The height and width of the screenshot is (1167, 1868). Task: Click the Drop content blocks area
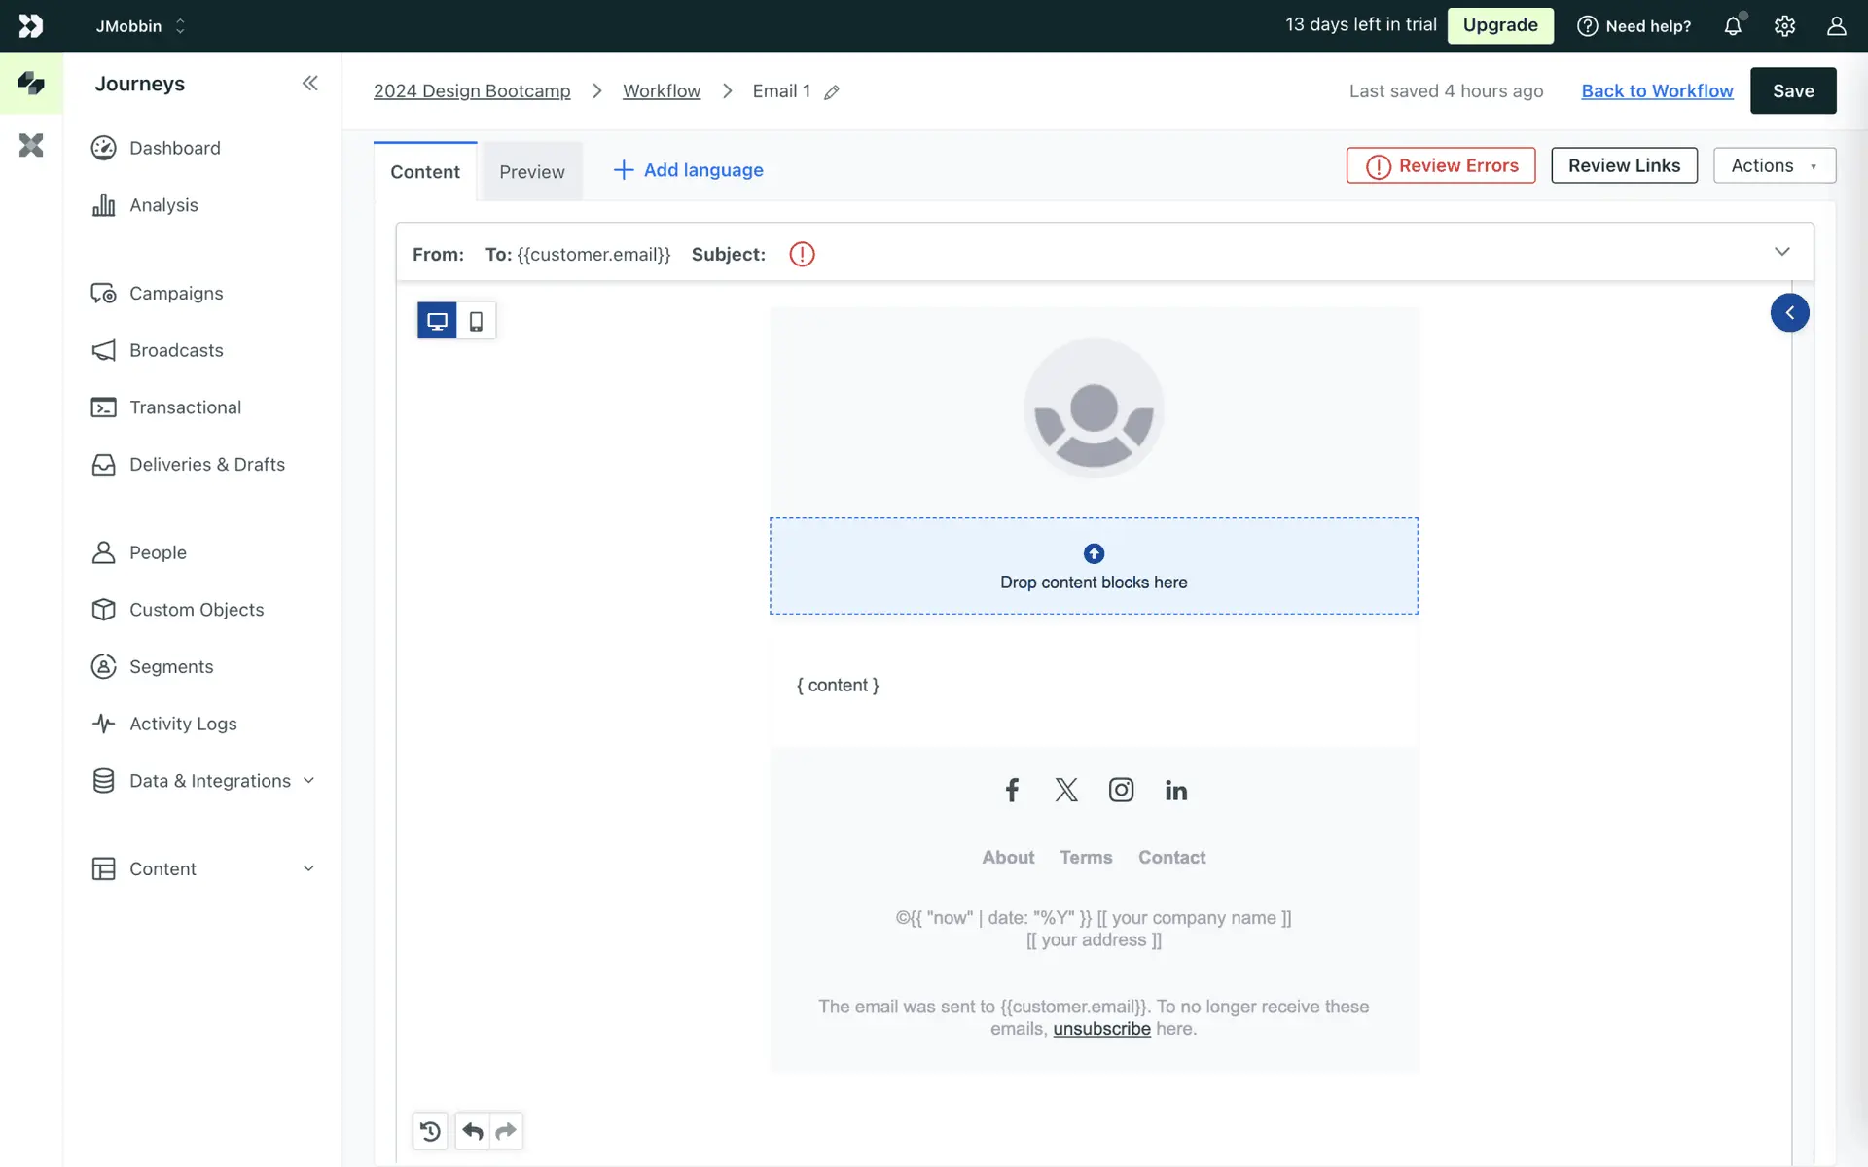coord(1094,566)
